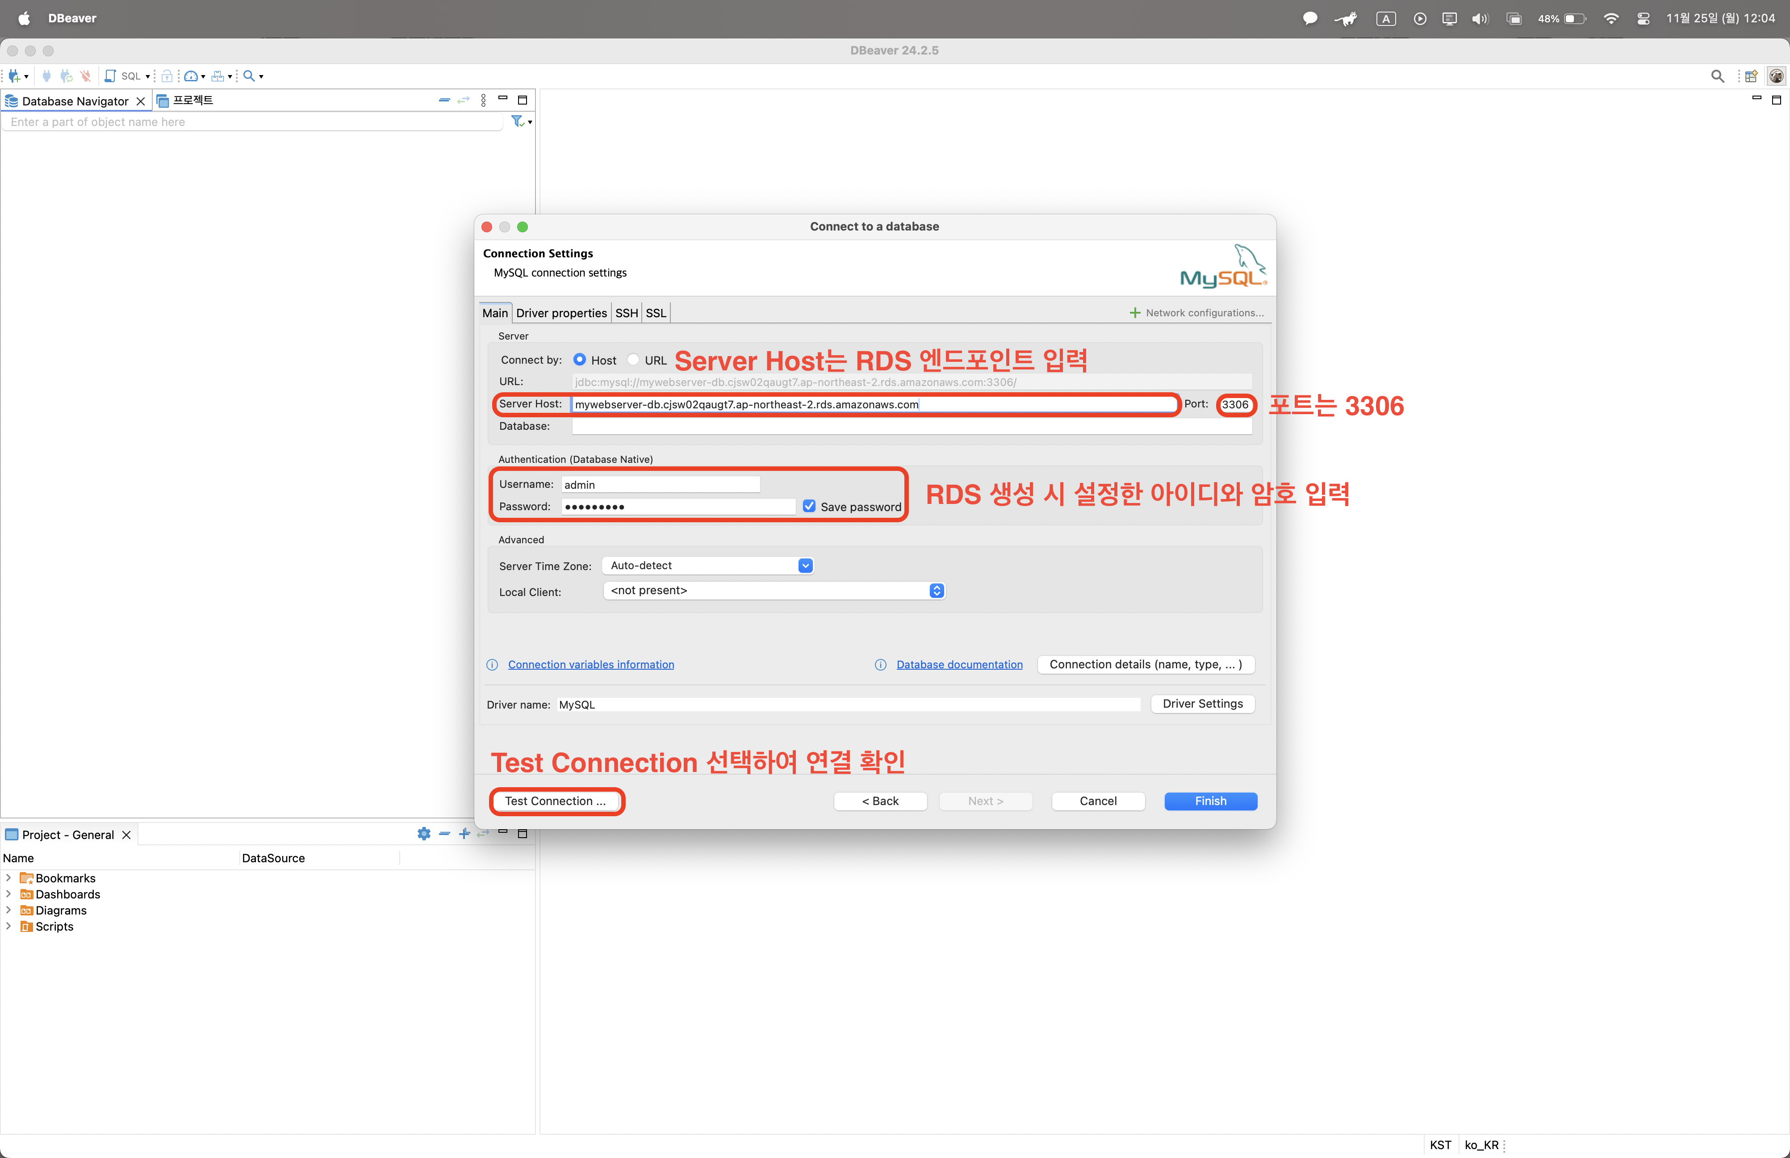This screenshot has height=1158, width=1790.
Task: Open the SSH tab
Action: [x=627, y=313]
